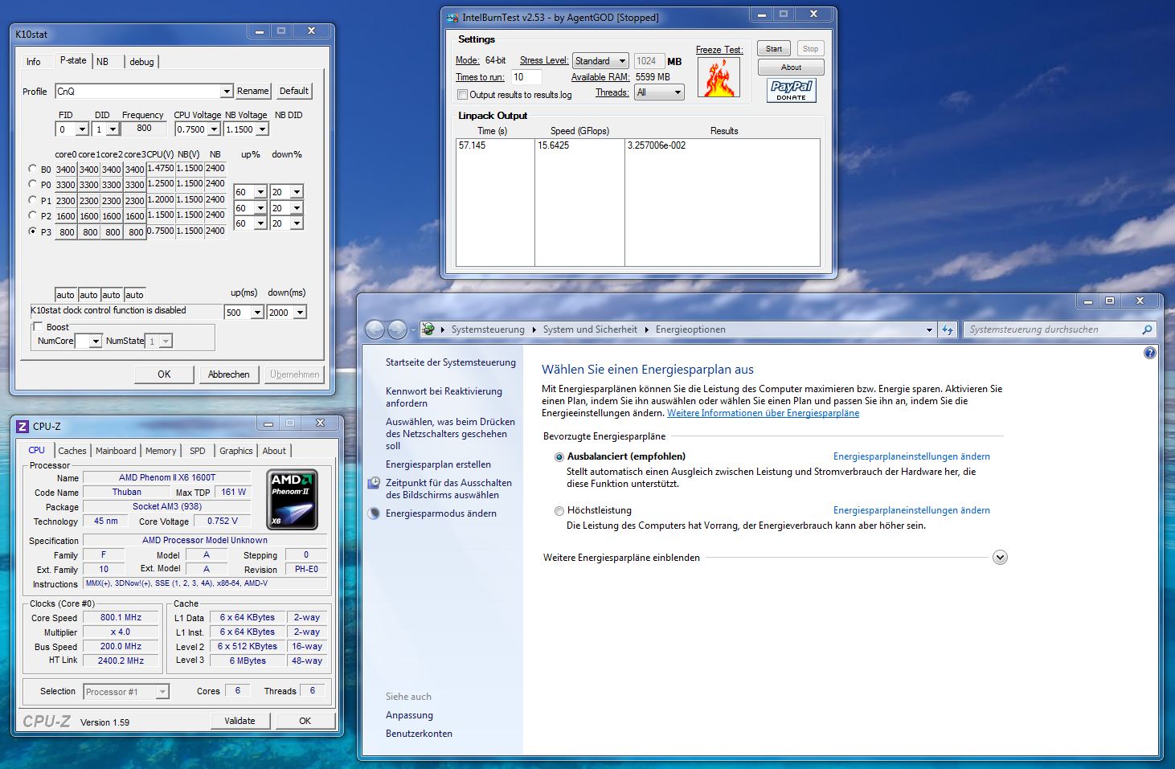Select the P1 P-state radio button
Screen dimensions: 1175x769
[x=32, y=200]
